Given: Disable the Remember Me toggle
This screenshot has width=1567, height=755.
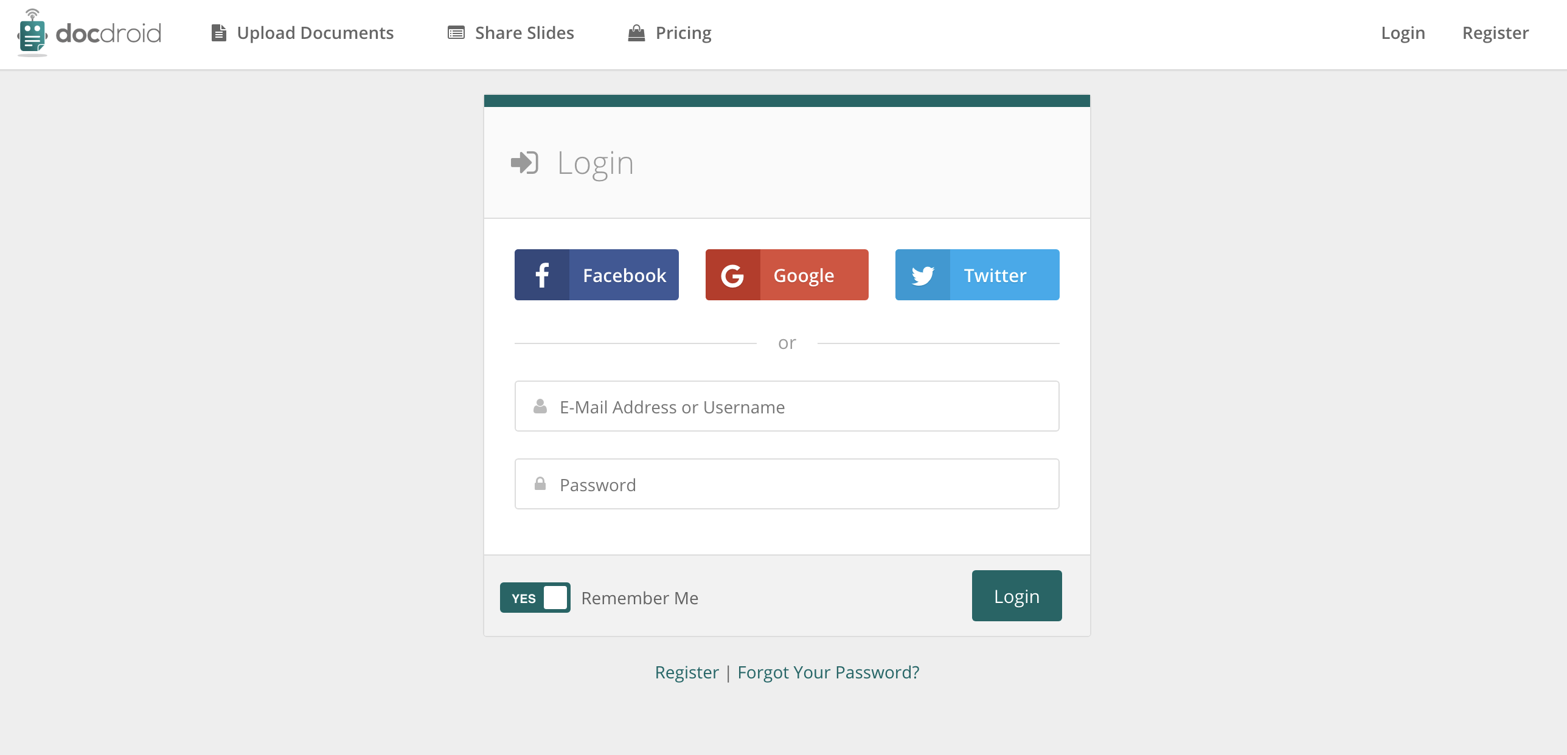Looking at the screenshot, I should 535,598.
